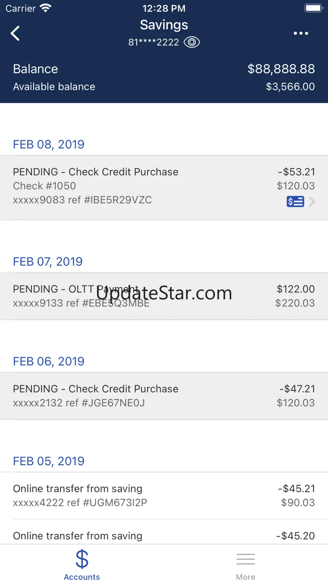Tap the battery indicator icon
328x583 pixels.
313,8
